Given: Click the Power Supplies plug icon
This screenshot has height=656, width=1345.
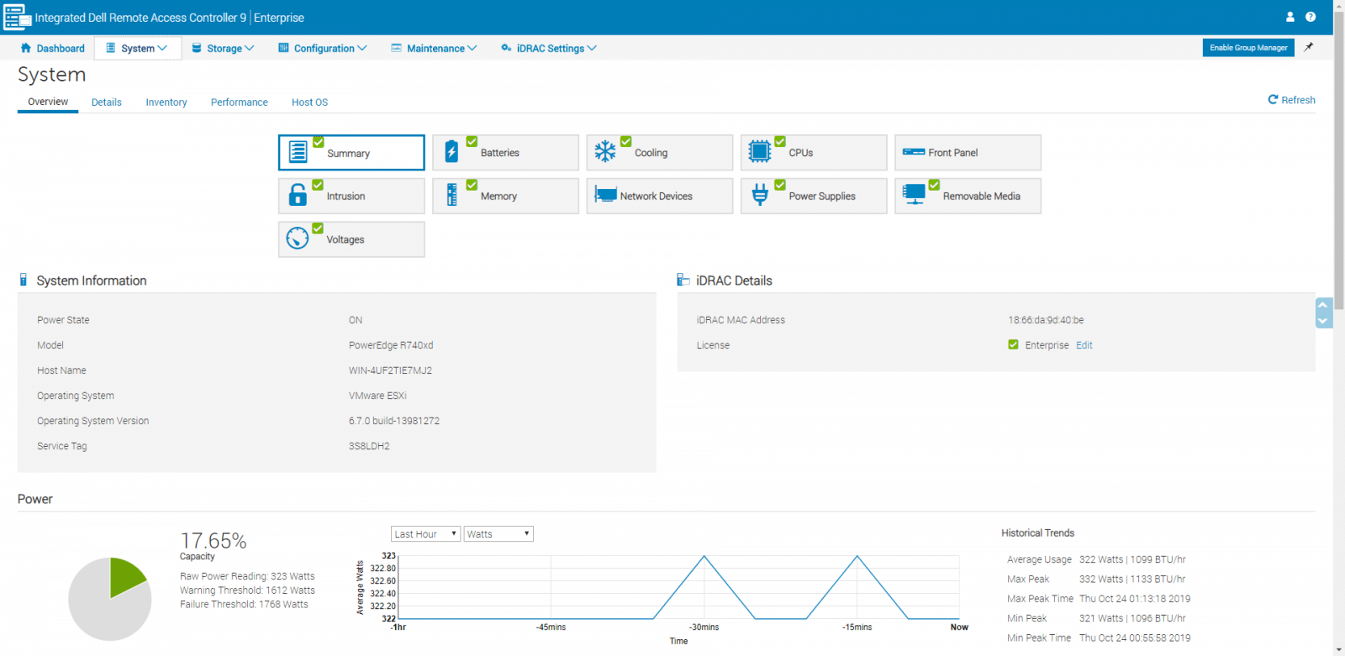Looking at the screenshot, I should click(x=760, y=195).
